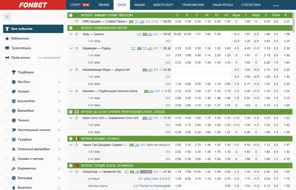Click the football icon next to Футбол
Viewport: 296px width, 190px height.
13,82
